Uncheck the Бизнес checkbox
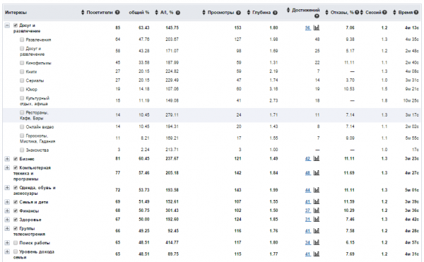The height and width of the screenshot is (262, 424). point(16,159)
